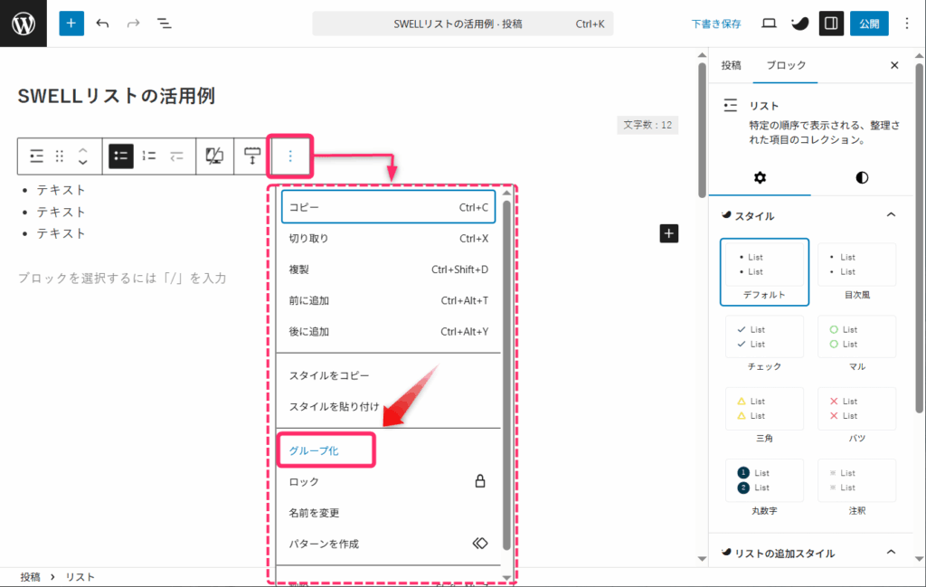Screen dimensions: 926x587
Task: Open the SWELL settings icon
Action: tap(799, 24)
